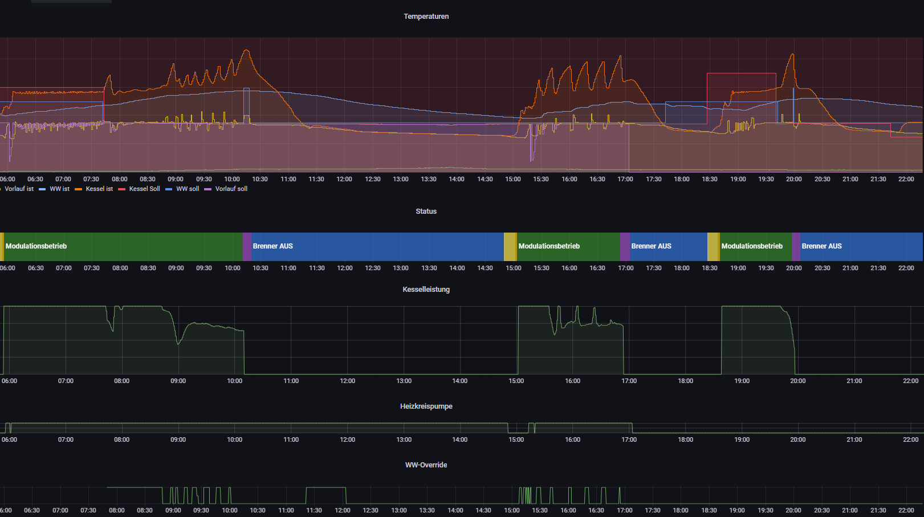Open the Temperaturen panel title menu
This screenshot has height=517, width=924.
coord(426,17)
